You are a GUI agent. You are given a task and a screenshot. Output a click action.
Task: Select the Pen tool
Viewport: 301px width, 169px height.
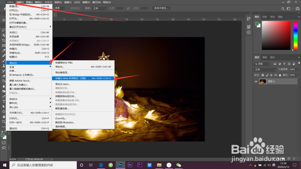coord(4,96)
